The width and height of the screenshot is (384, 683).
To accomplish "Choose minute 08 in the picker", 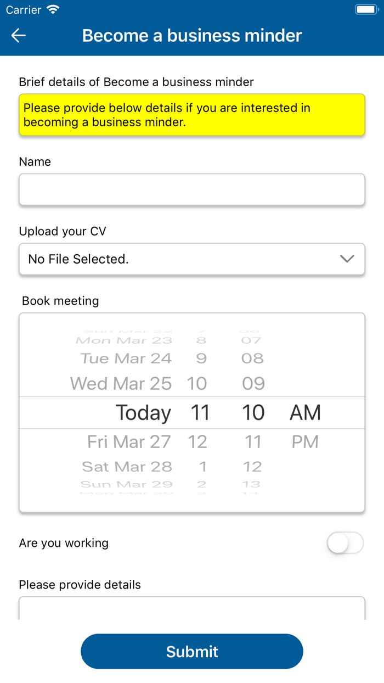I will [x=252, y=359].
